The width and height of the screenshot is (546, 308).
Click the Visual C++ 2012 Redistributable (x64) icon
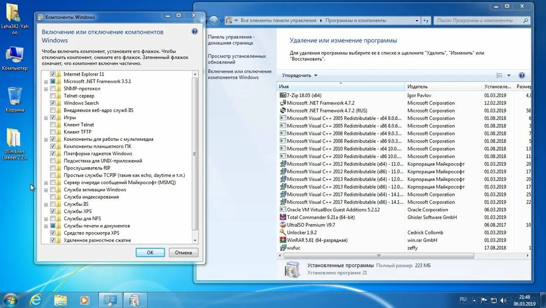(283, 164)
